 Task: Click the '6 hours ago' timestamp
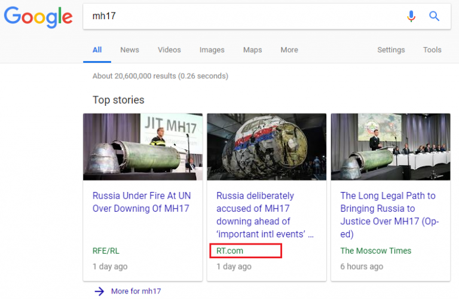362,267
